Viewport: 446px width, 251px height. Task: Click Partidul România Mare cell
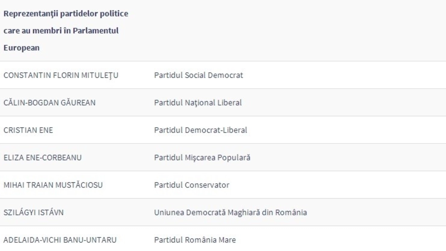pos(195,240)
